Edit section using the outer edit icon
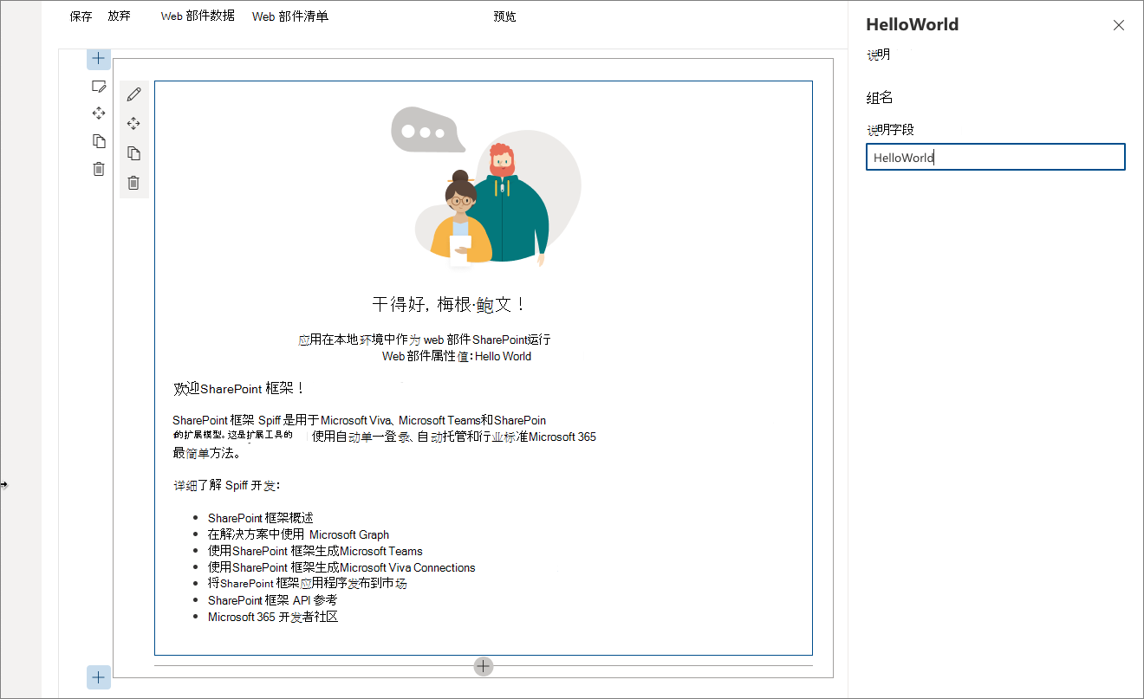 point(99,86)
